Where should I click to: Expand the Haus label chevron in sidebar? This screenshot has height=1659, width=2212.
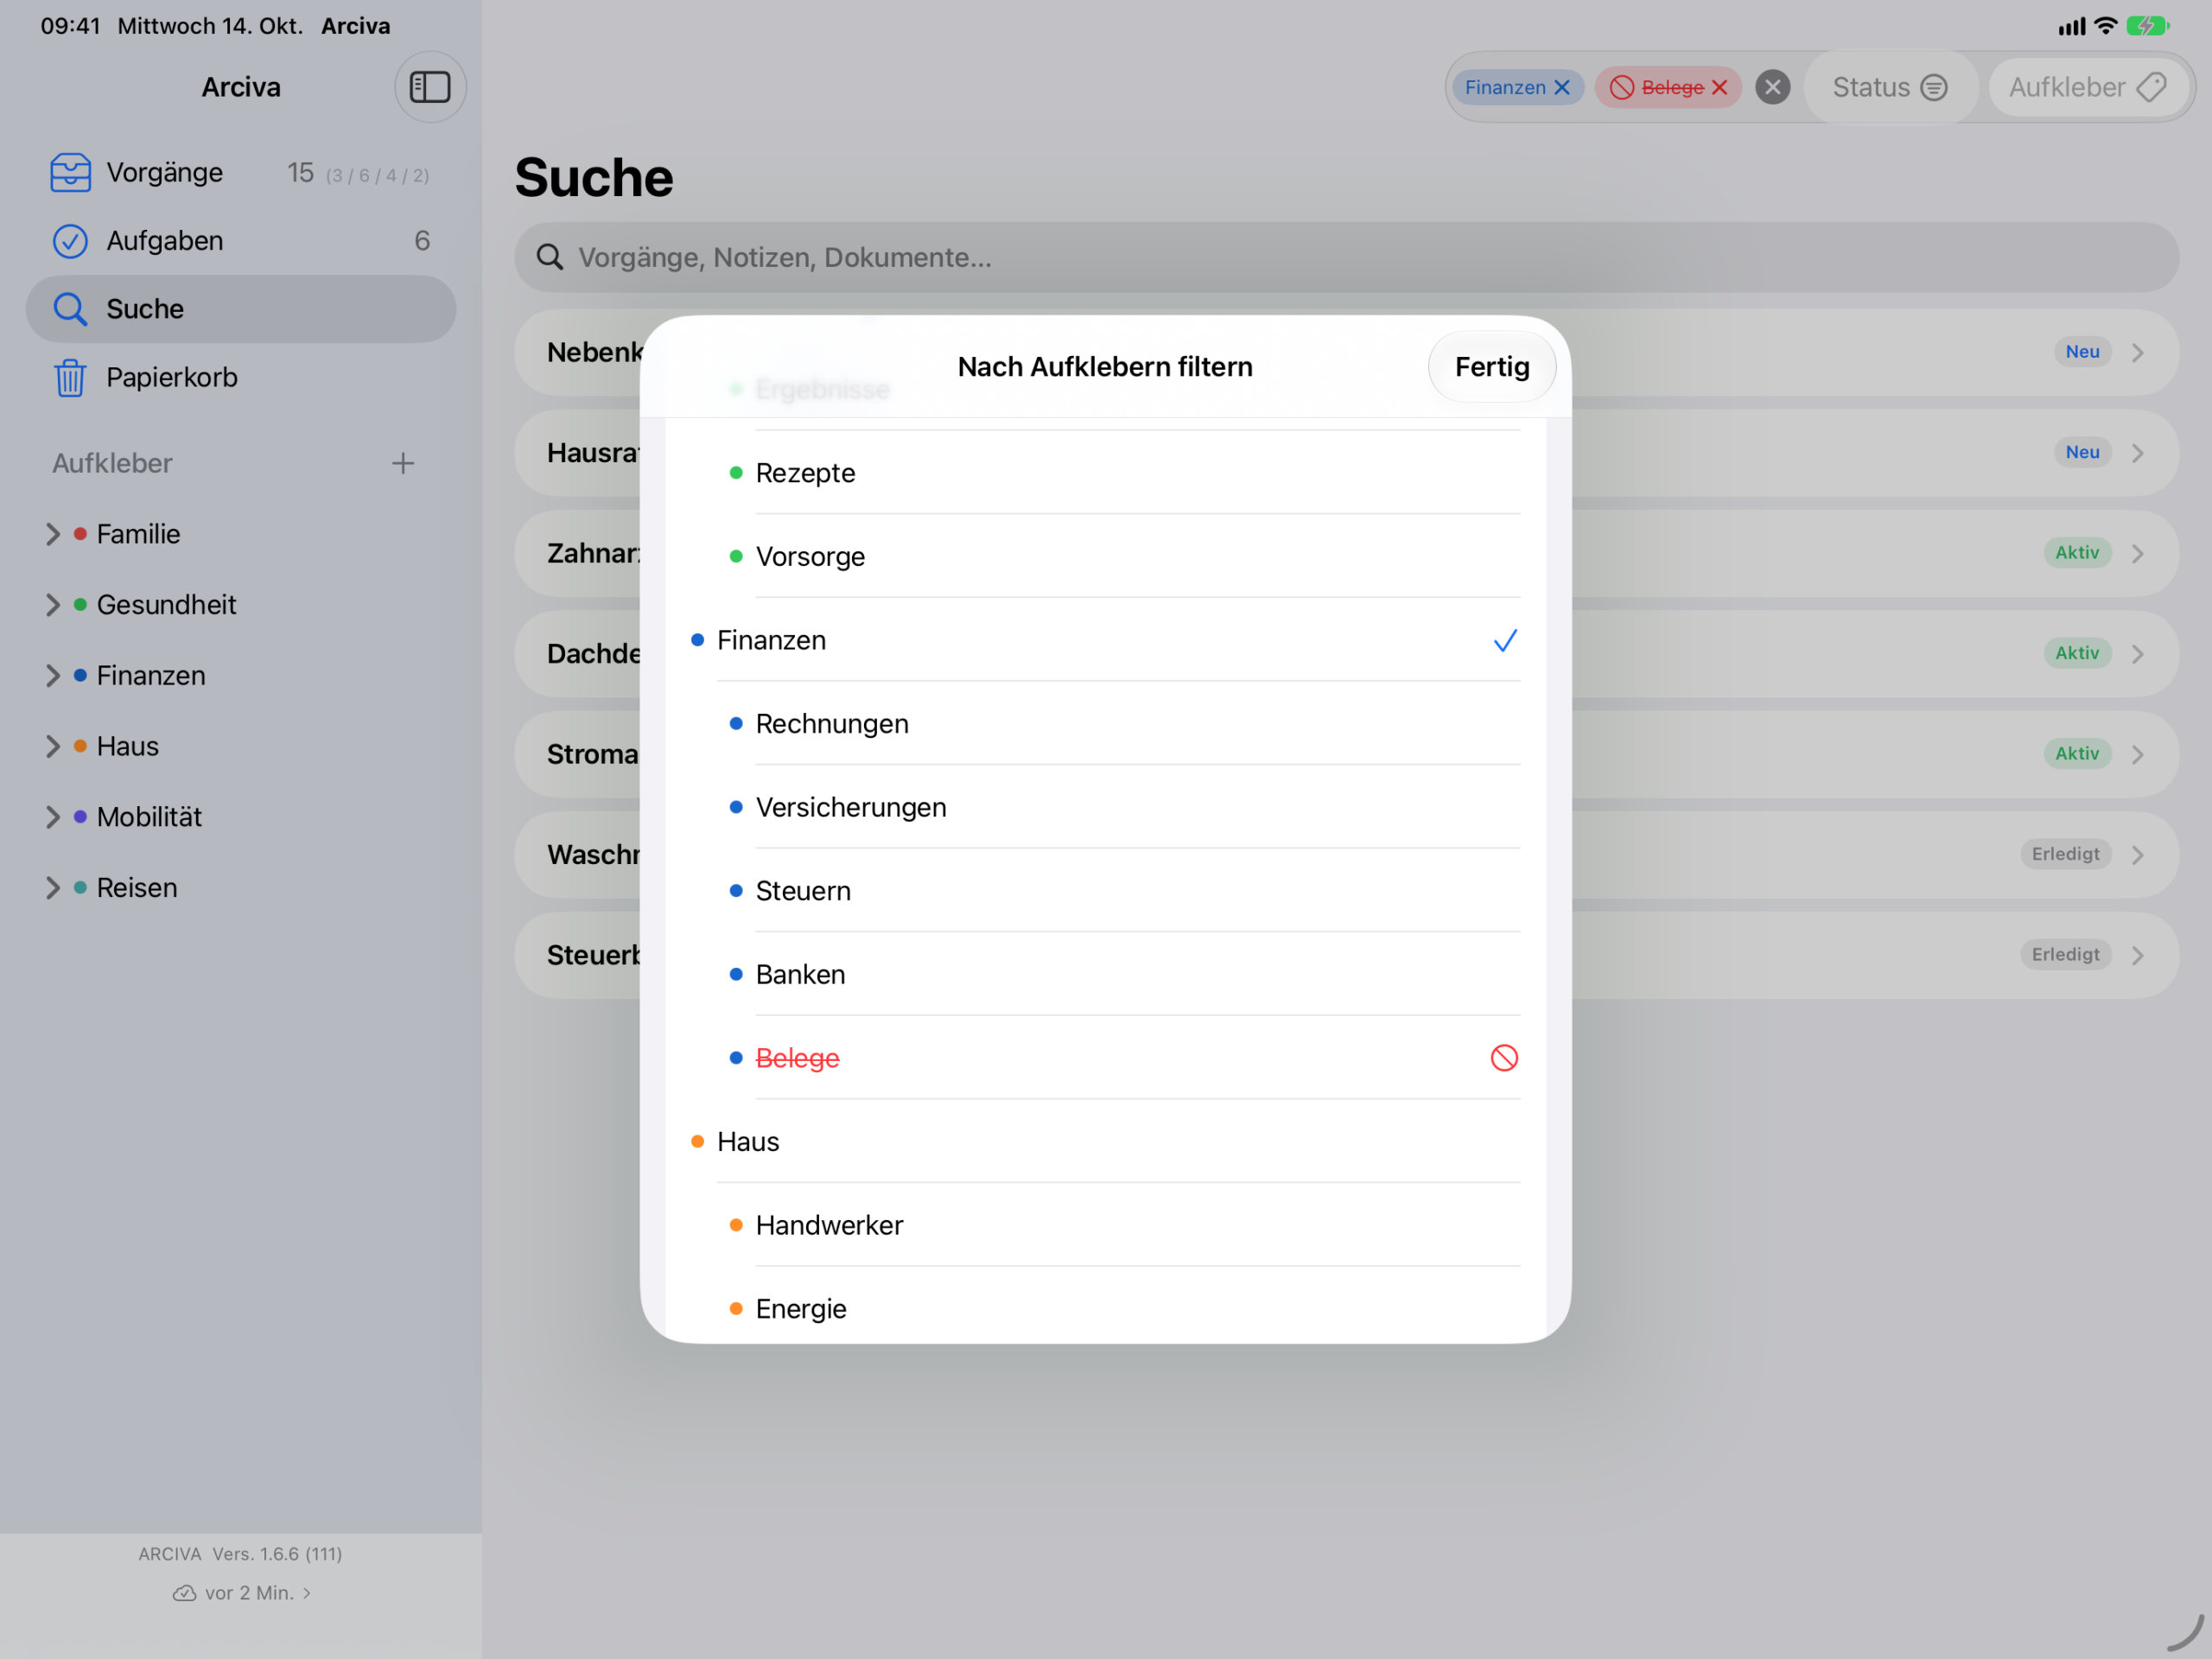52,746
